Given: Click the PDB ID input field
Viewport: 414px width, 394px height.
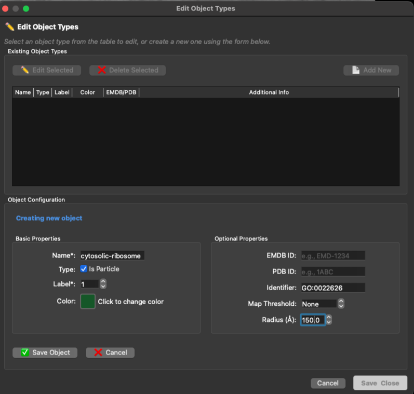Looking at the screenshot, I should click(332, 271).
